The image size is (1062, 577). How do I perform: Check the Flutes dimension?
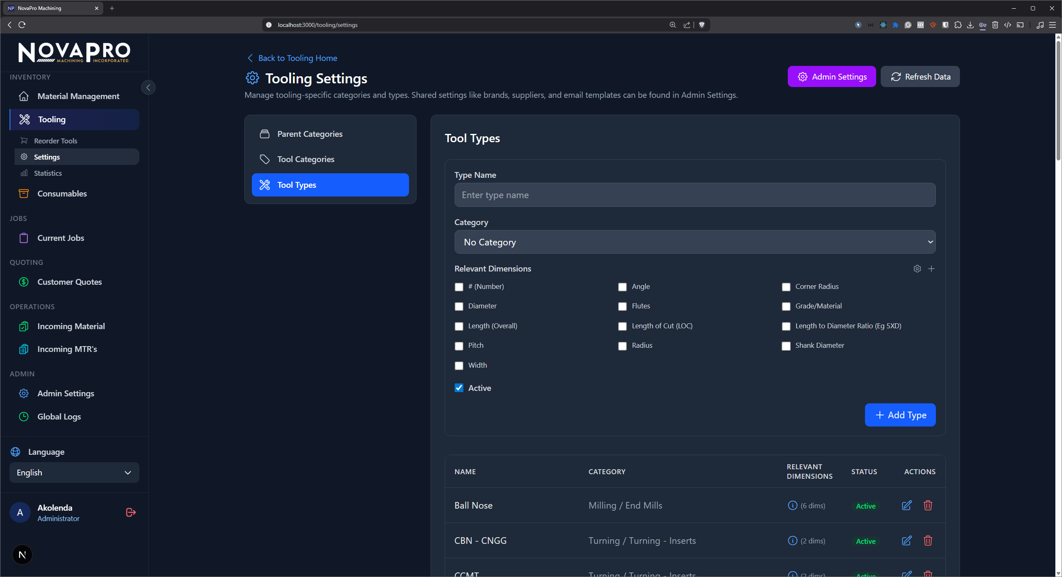pyautogui.click(x=622, y=306)
